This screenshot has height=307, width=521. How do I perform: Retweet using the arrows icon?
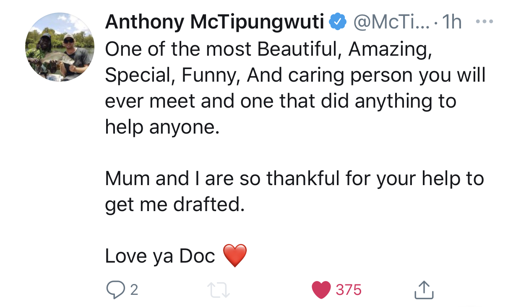[x=219, y=290]
